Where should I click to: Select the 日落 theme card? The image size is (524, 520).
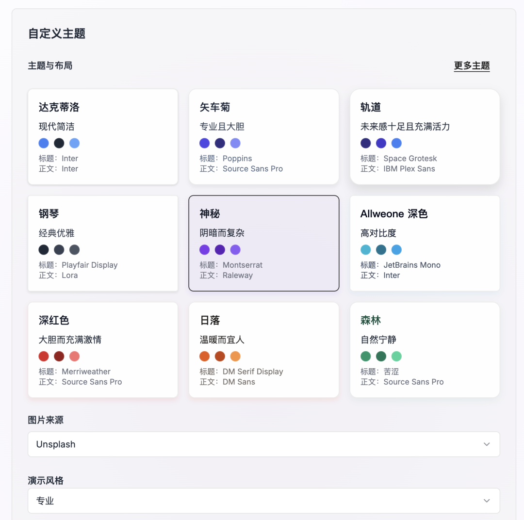point(264,349)
